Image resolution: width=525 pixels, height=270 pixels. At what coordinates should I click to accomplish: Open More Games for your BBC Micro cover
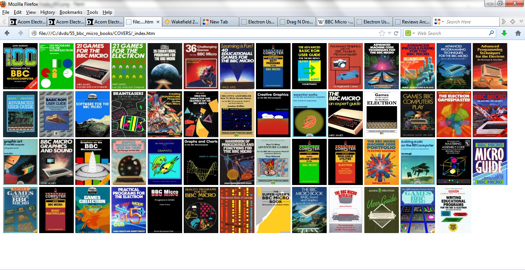[x=20, y=210]
